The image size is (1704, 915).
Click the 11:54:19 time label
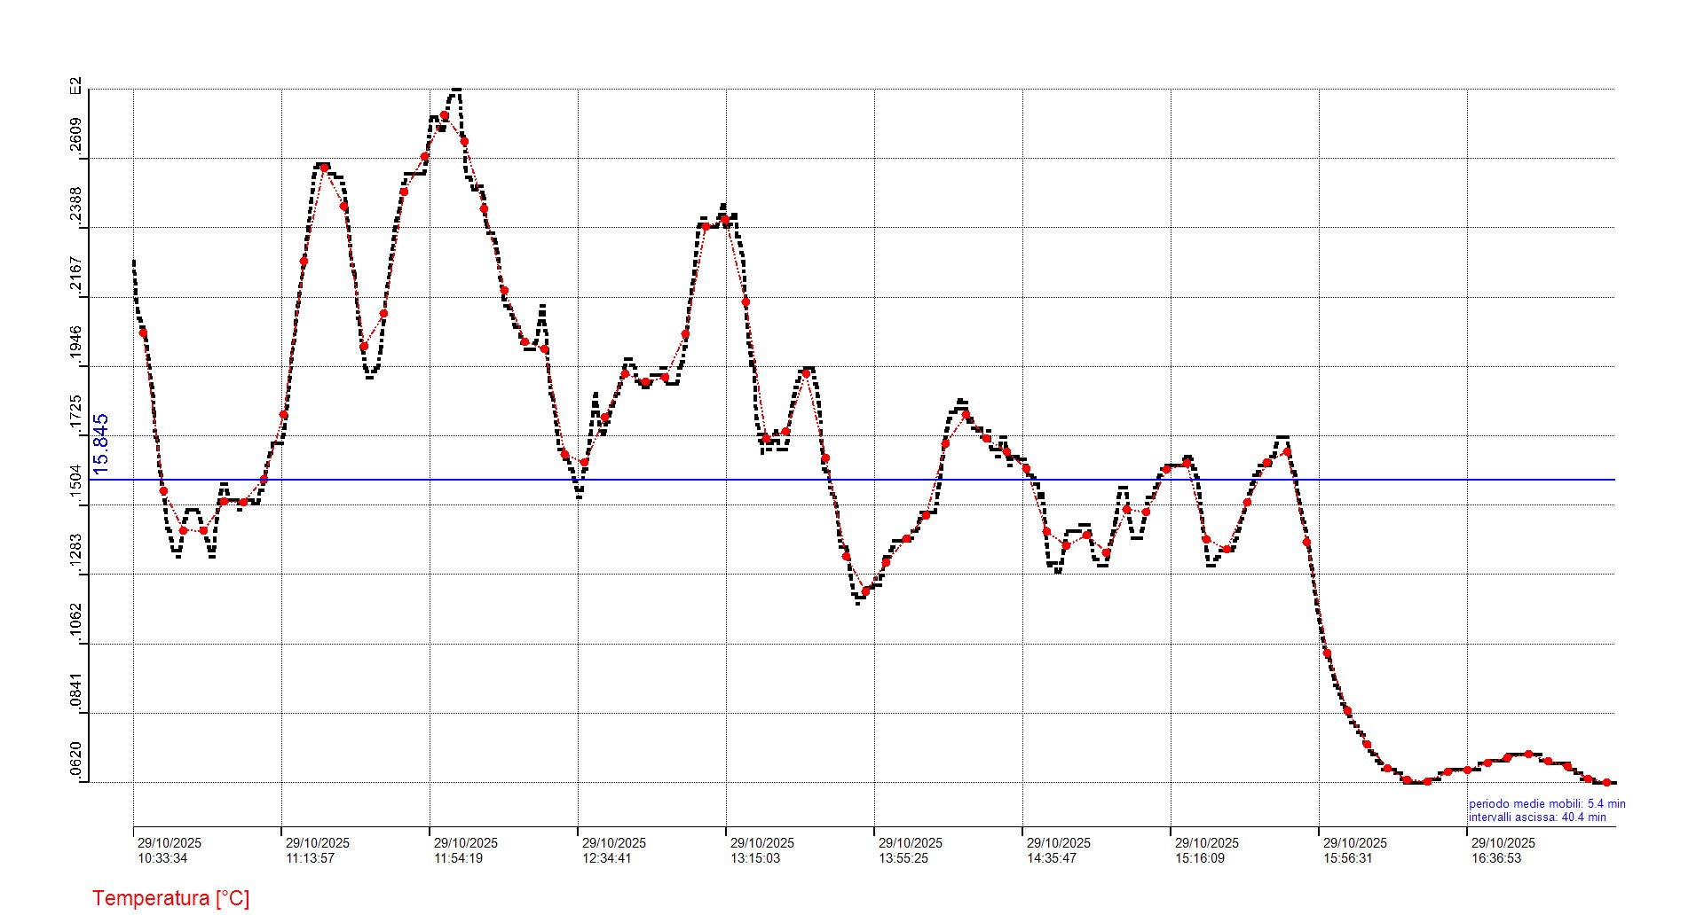pyautogui.click(x=459, y=858)
